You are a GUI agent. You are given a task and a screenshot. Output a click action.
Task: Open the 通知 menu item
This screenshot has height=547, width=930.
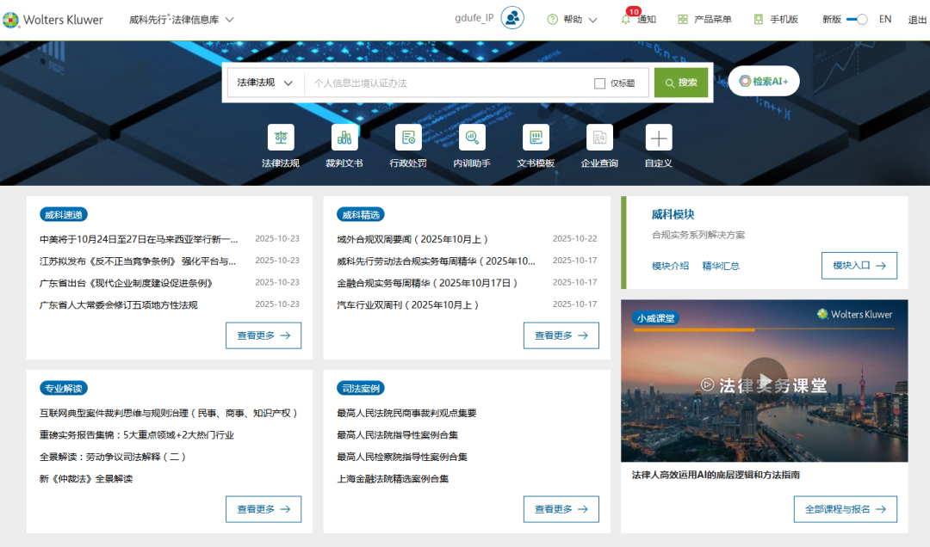646,20
